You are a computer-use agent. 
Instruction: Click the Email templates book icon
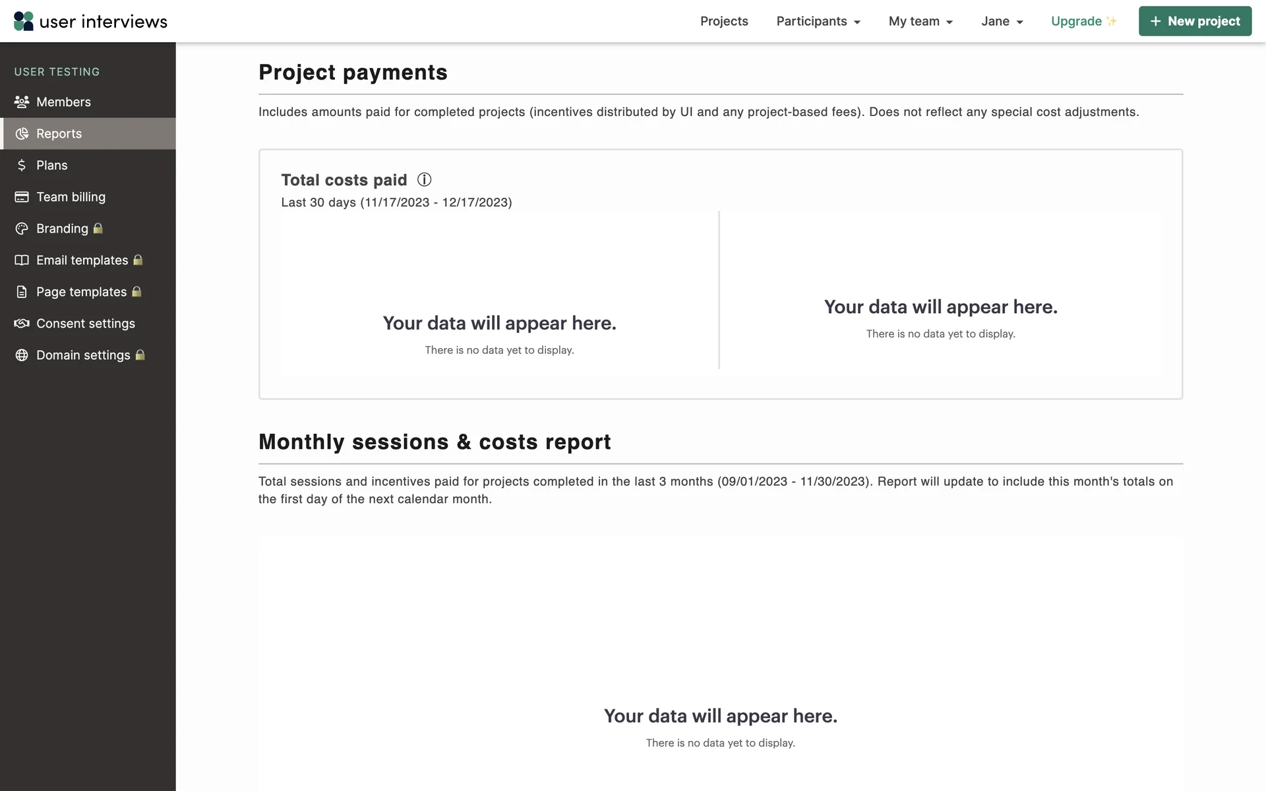[x=22, y=260]
